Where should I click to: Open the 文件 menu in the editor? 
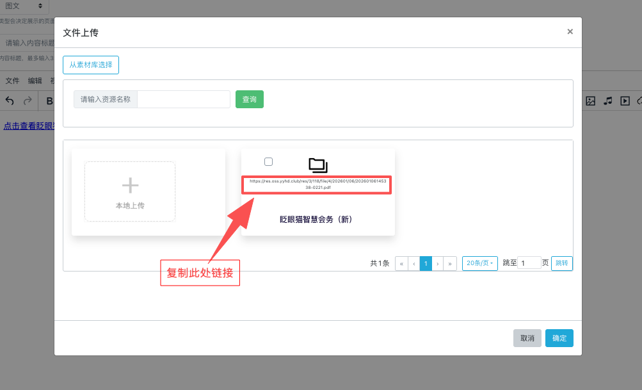coord(13,81)
